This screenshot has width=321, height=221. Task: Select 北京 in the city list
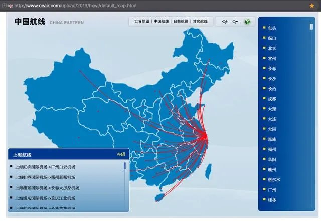pyautogui.click(x=272, y=48)
